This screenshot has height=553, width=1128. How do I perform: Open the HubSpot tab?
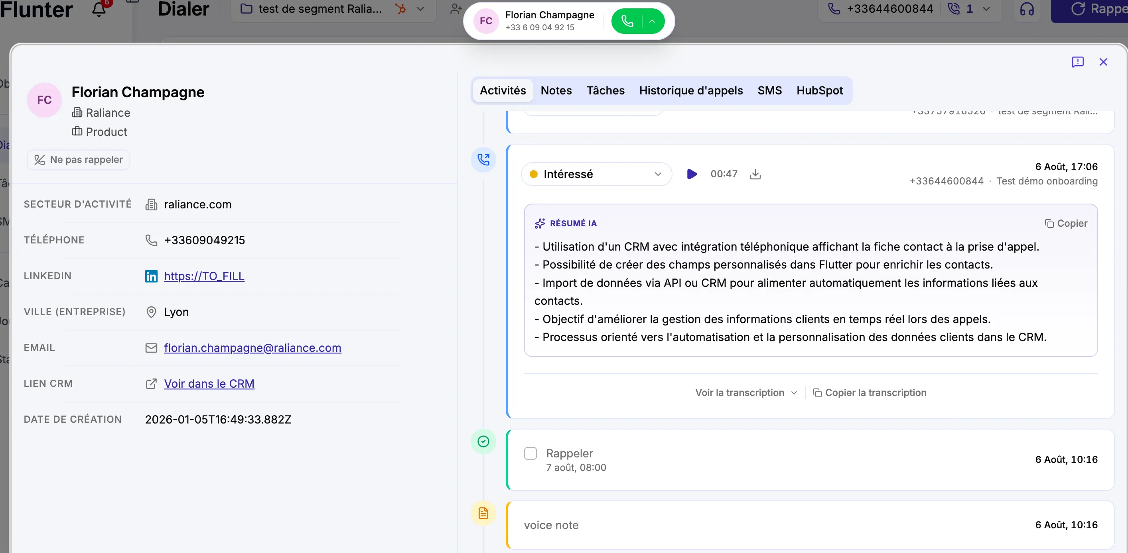[x=819, y=90]
